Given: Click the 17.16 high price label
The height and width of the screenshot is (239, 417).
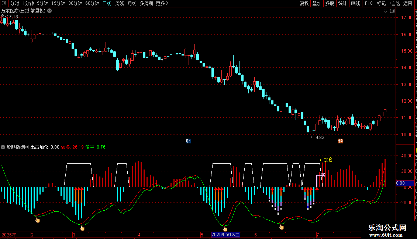Looking at the screenshot, I should coord(12,17).
